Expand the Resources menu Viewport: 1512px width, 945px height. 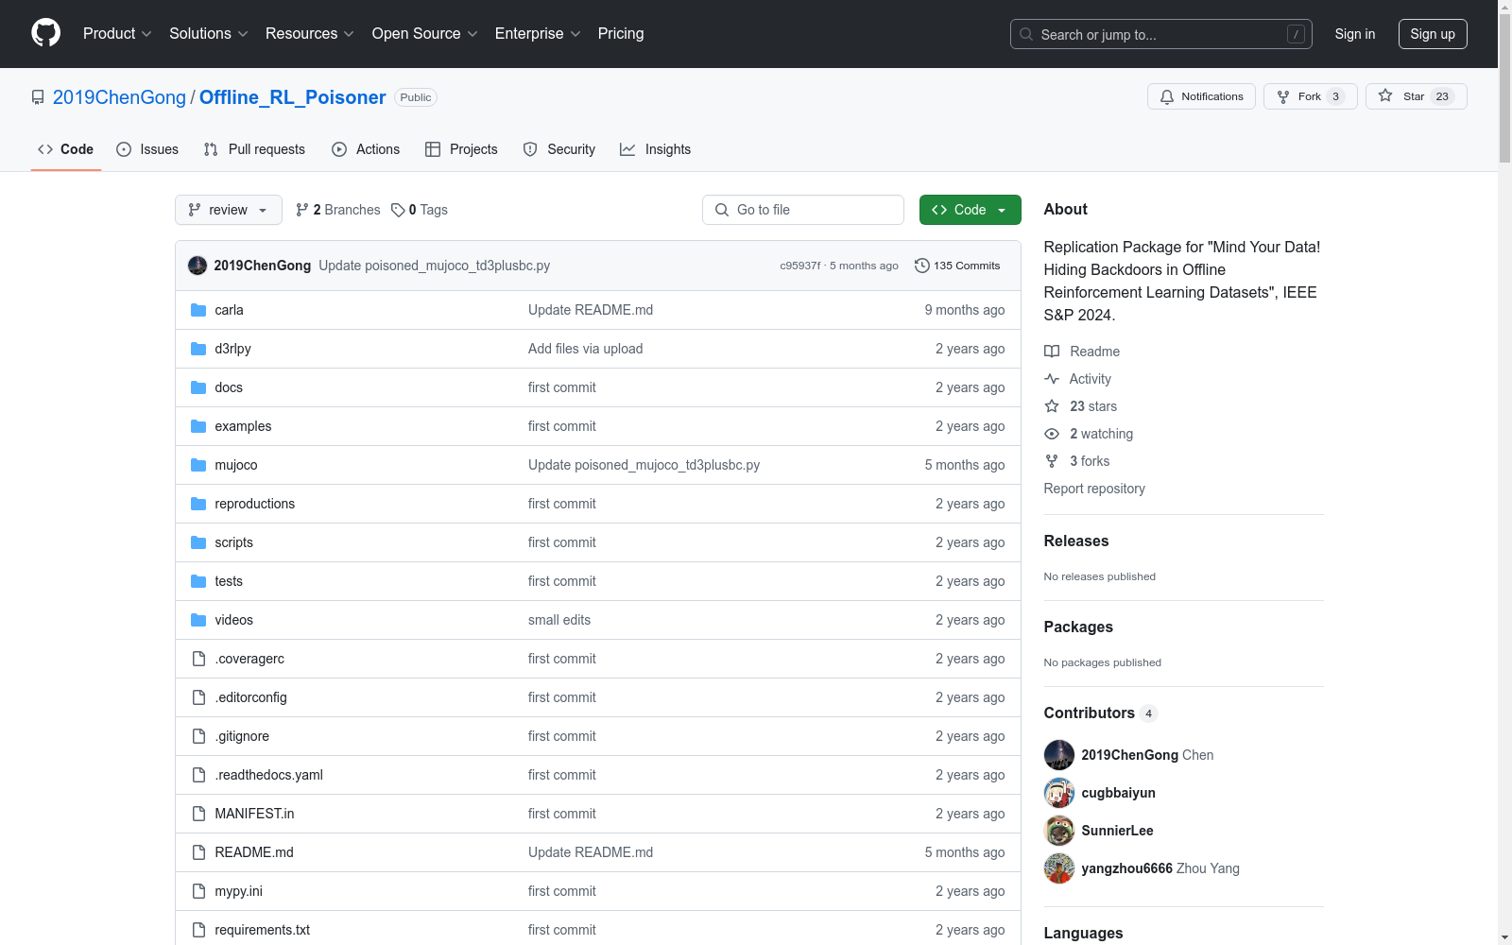(x=310, y=34)
